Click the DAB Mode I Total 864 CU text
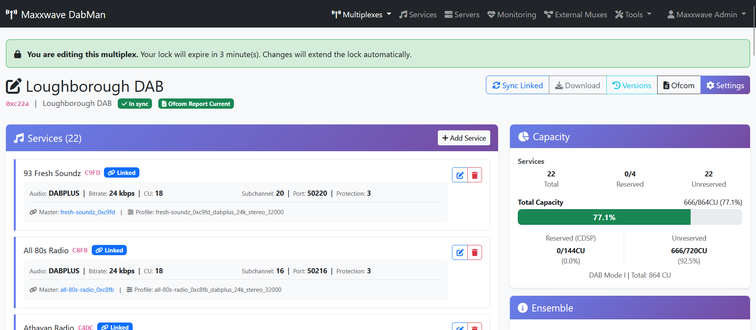This screenshot has height=330, width=756. (630, 275)
